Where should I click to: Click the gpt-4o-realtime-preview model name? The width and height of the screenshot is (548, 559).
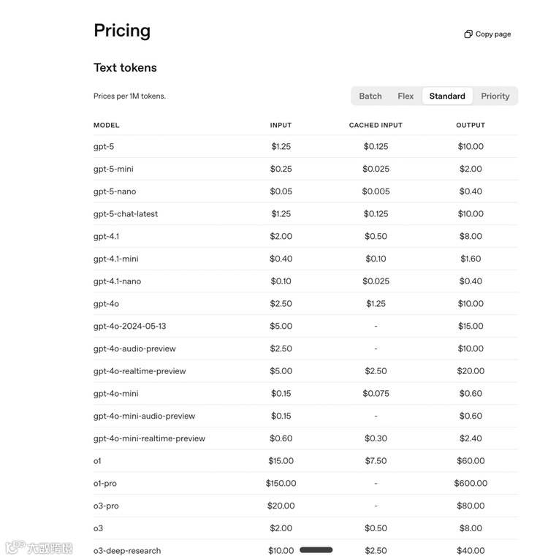140,371
